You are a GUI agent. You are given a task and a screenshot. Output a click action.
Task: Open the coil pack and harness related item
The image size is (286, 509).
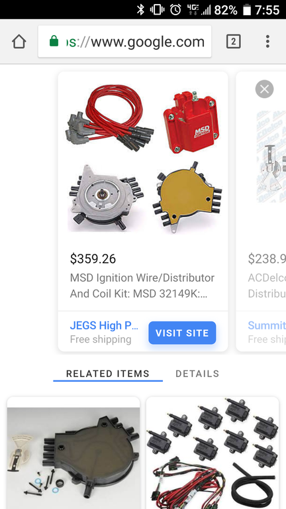[x=213, y=453]
